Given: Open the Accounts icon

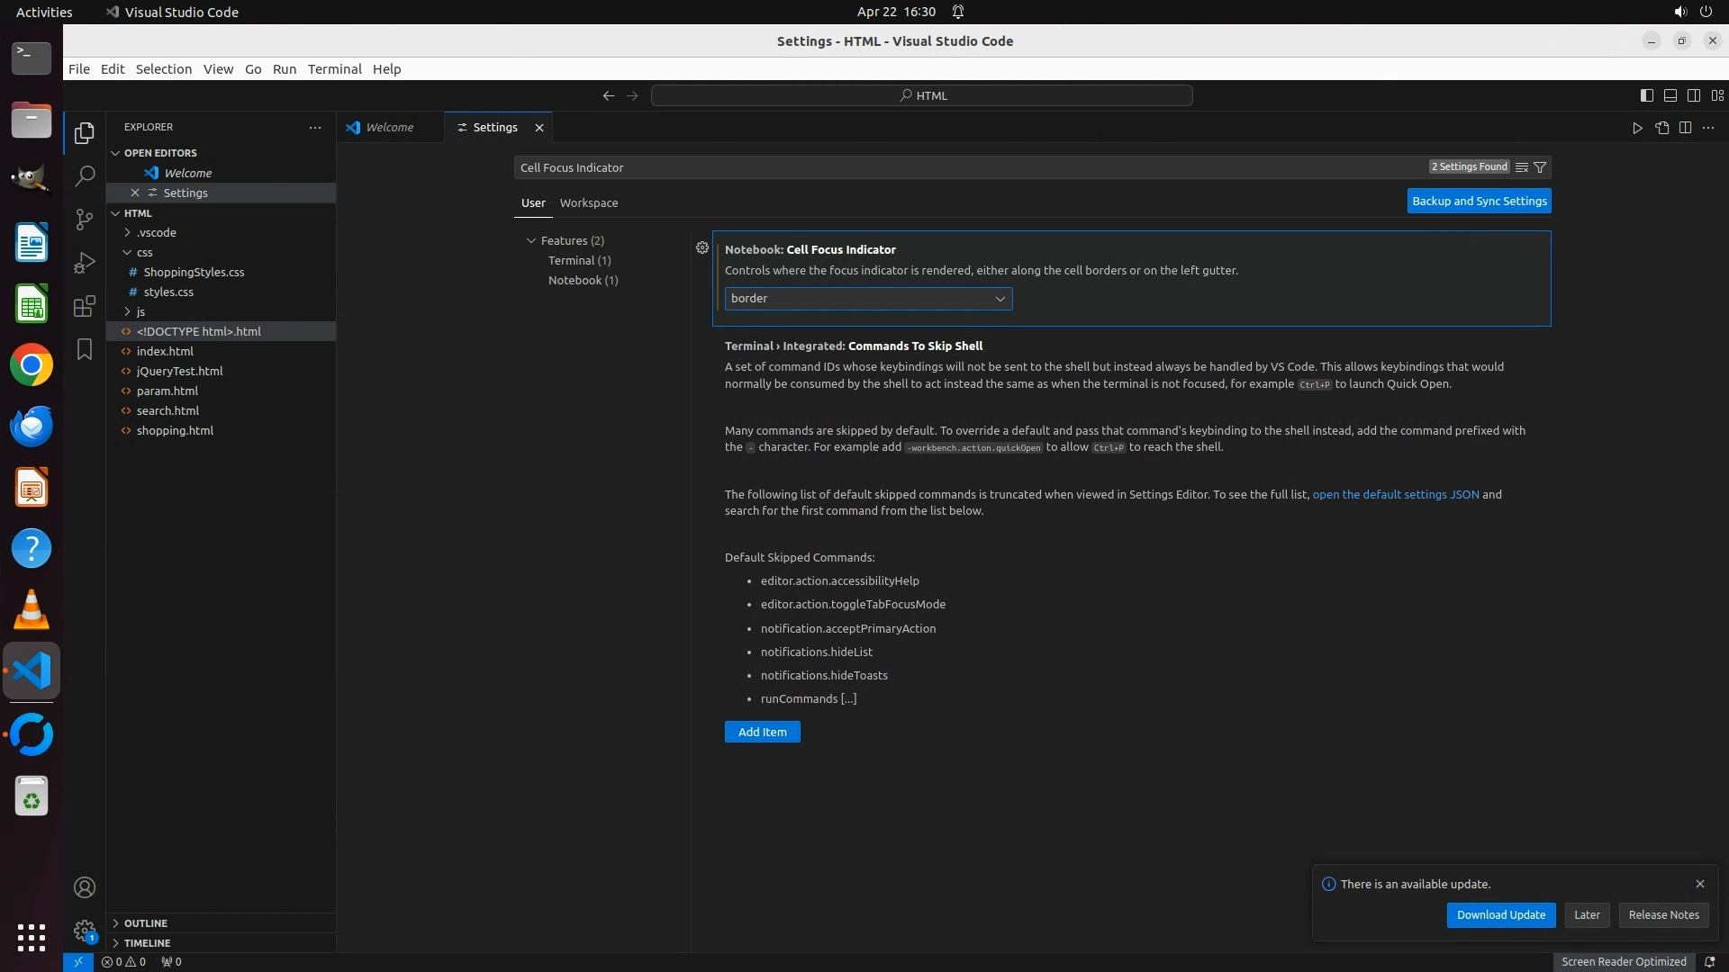Looking at the screenshot, I should coord(85,887).
